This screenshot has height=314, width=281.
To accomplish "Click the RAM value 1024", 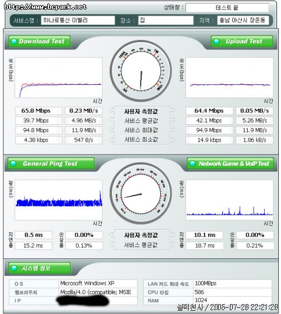I will (201, 300).
